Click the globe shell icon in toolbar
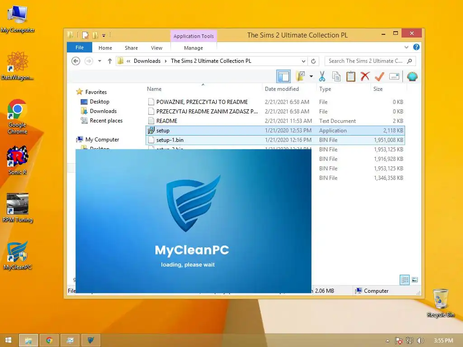Image resolution: width=463 pixels, height=347 pixels. coord(412,76)
